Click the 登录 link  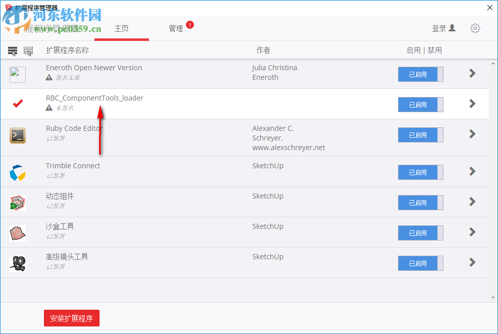[439, 28]
